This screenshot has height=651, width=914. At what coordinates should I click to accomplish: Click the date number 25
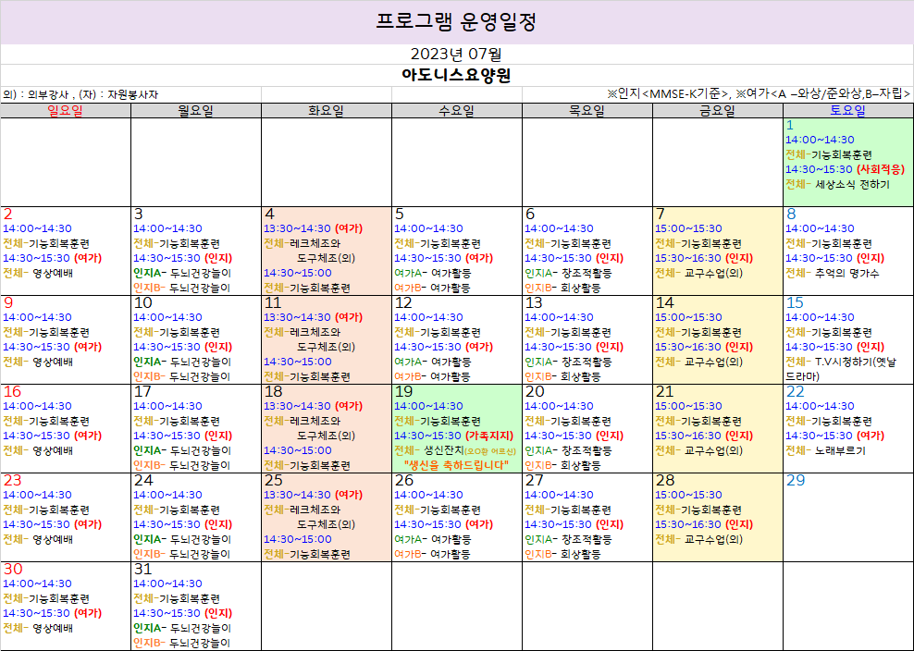[274, 480]
